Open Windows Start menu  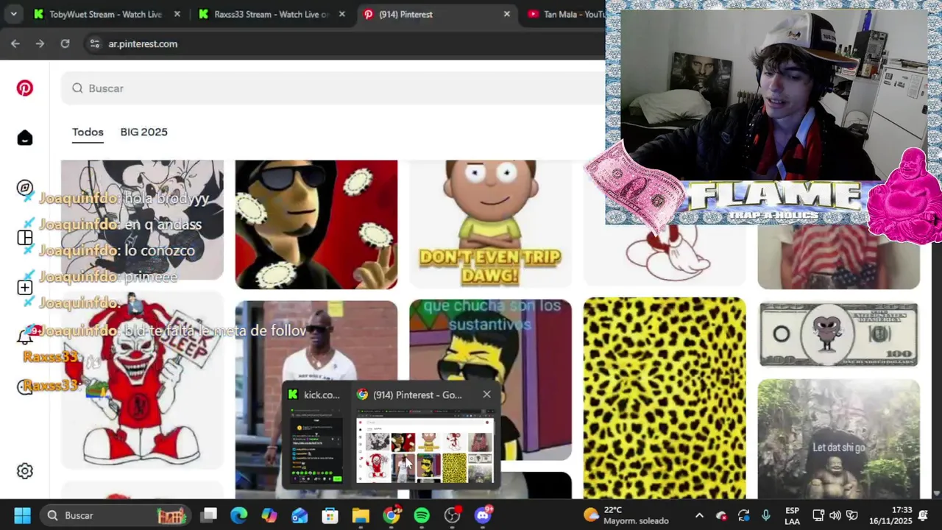point(22,515)
